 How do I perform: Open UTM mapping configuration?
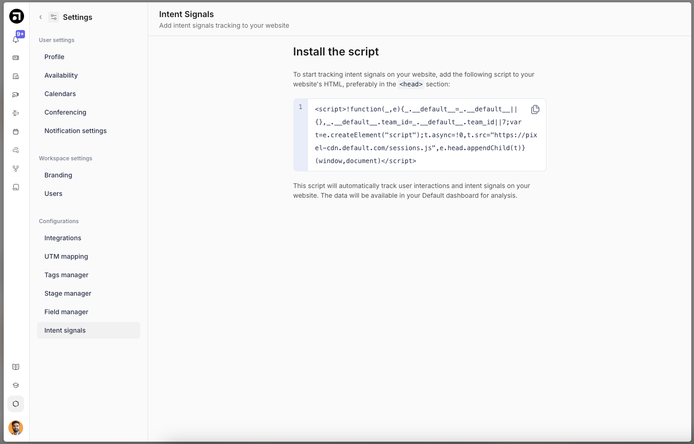tap(88, 256)
